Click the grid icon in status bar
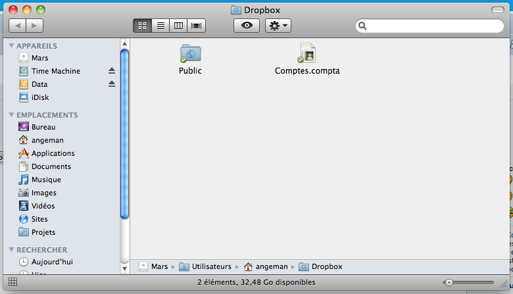513x294 pixels. (x=12, y=282)
